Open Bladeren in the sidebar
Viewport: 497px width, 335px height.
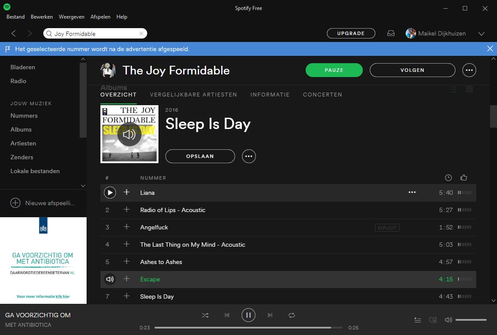point(23,67)
